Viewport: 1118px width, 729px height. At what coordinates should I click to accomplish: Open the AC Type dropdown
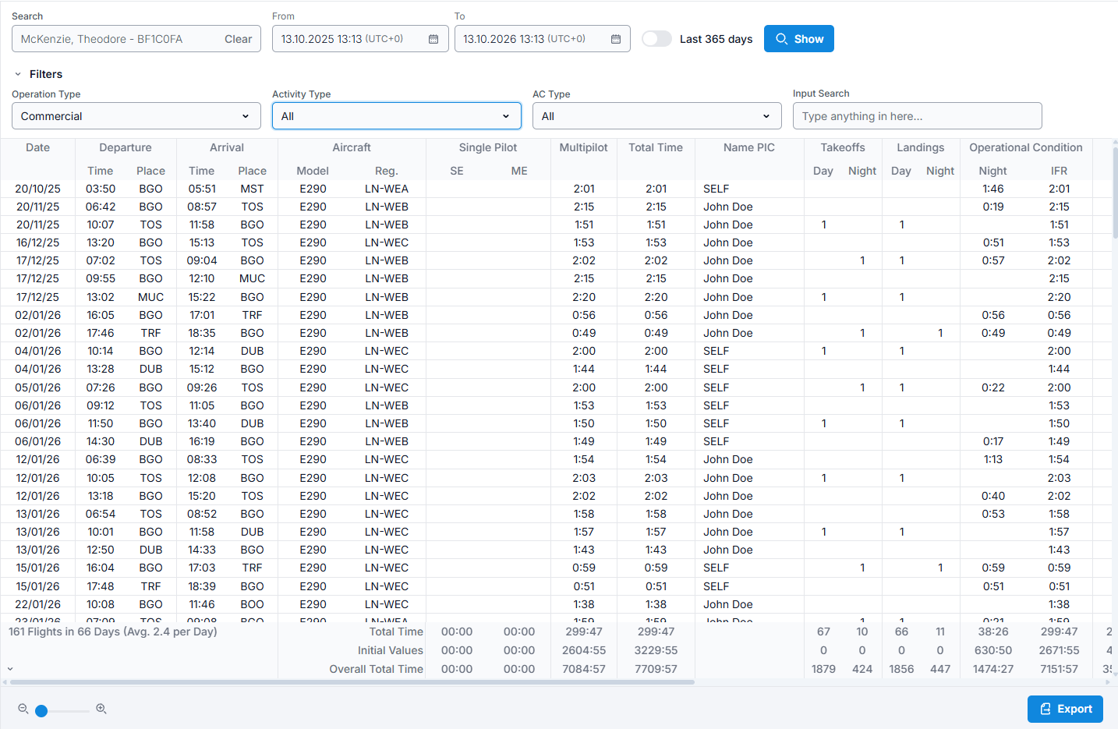pyautogui.click(x=657, y=116)
